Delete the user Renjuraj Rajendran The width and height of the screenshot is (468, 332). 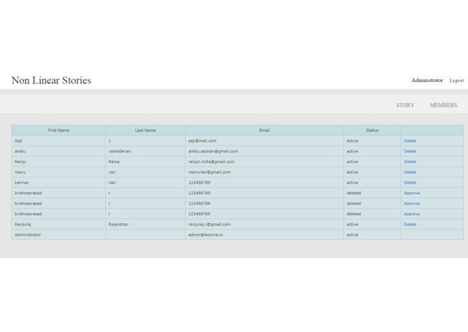click(410, 224)
